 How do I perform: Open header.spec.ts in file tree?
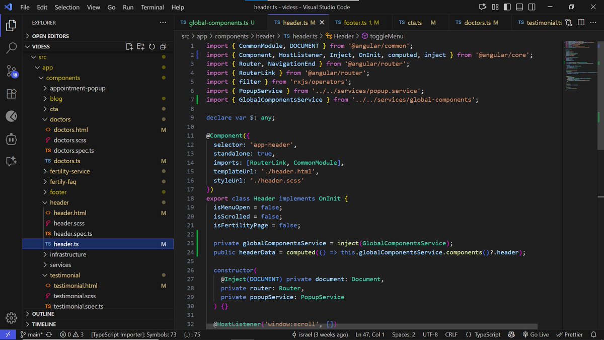coord(73,234)
